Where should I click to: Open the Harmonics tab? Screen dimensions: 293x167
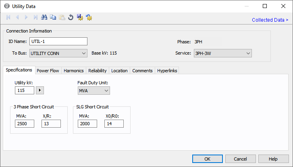74,71
